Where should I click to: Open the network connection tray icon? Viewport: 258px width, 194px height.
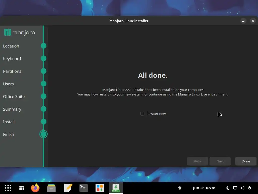(235, 188)
